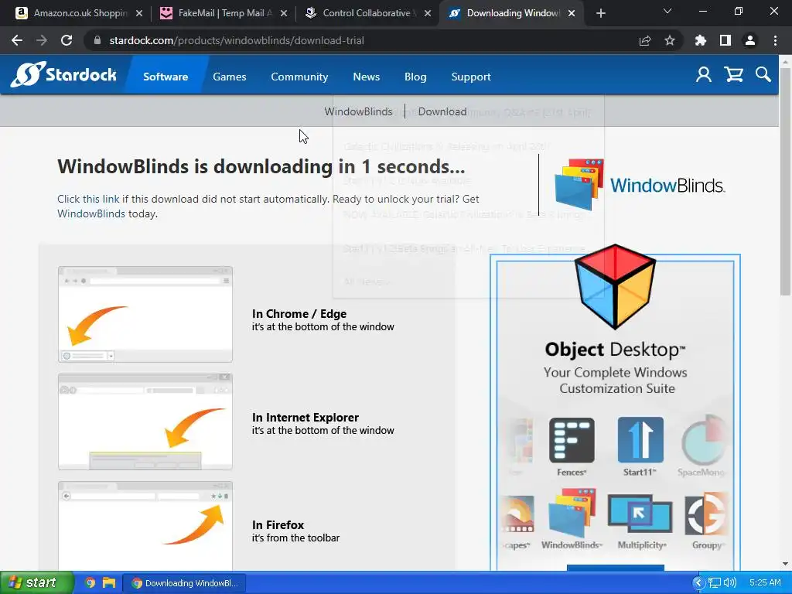The width and height of the screenshot is (792, 594).
Task: Click the Firefox instruction thumbnail
Action: click(x=145, y=526)
